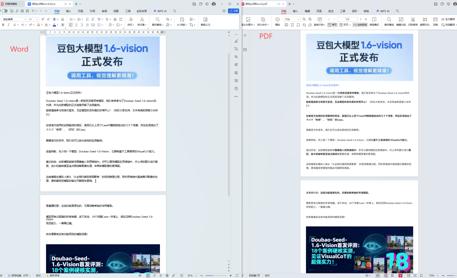The image size is (457, 278).
Task: Click 编辑内容 icon in PDF toolbar
Action: [x=401, y=21]
